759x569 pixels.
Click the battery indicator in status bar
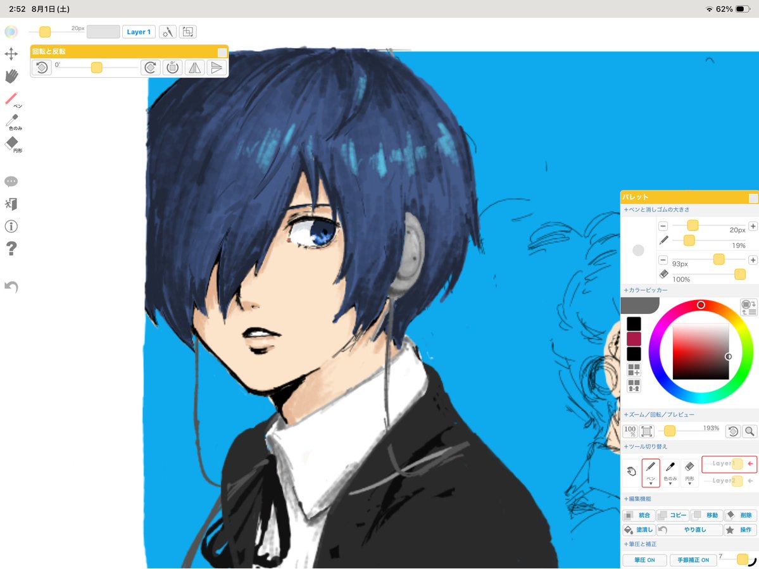[x=743, y=9]
